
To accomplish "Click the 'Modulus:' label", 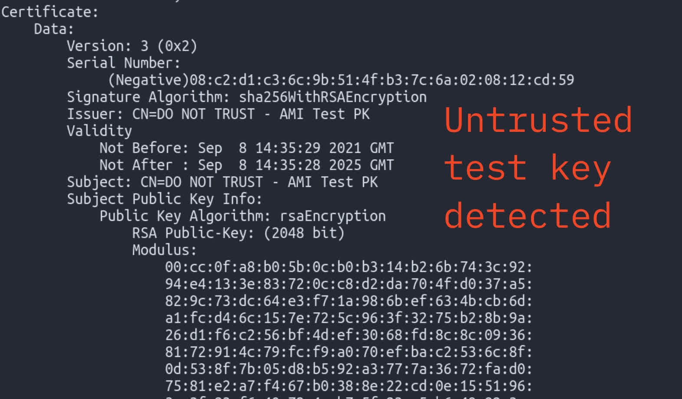I will pos(164,250).
